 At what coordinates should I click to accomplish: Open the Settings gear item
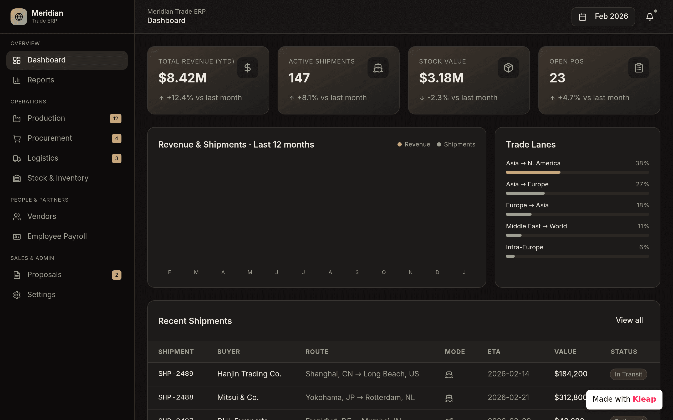coord(67,295)
